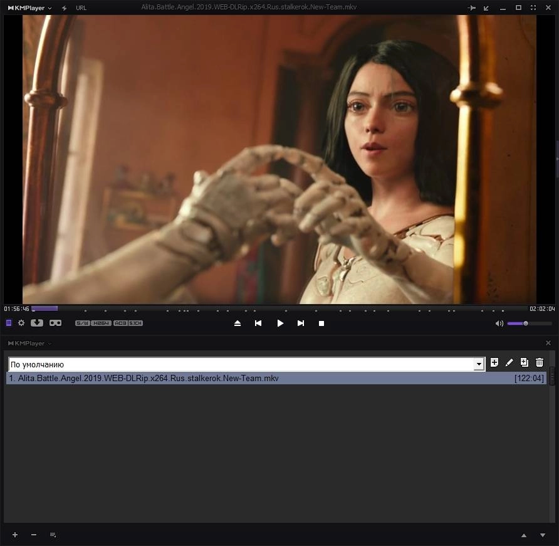This screenshot has width=559, height=546.
Task: Click the playlist vertical scrollbar handle
Action: (552, 375)
